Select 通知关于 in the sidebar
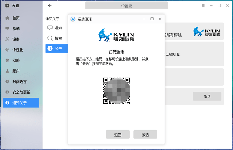Viewport: 233px width, 150px height. [21, 103]
